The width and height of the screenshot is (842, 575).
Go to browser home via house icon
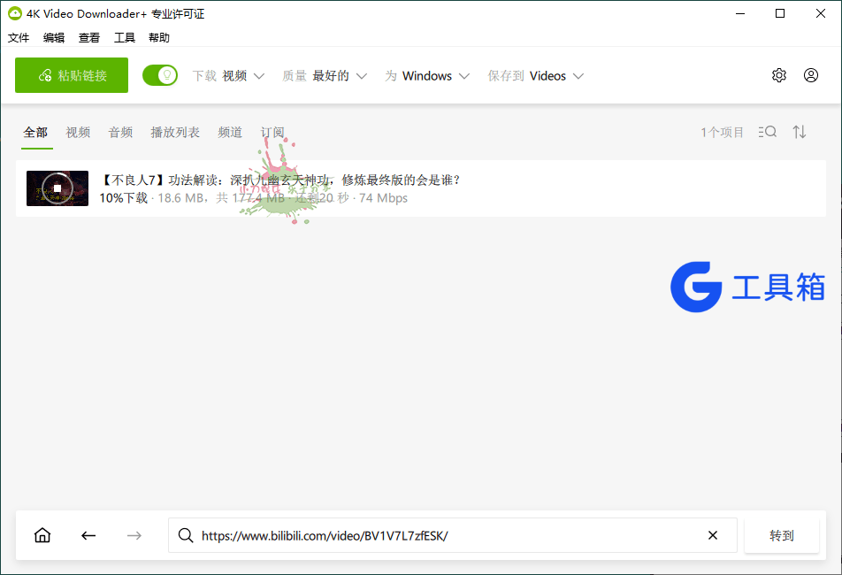click(42, 535)
